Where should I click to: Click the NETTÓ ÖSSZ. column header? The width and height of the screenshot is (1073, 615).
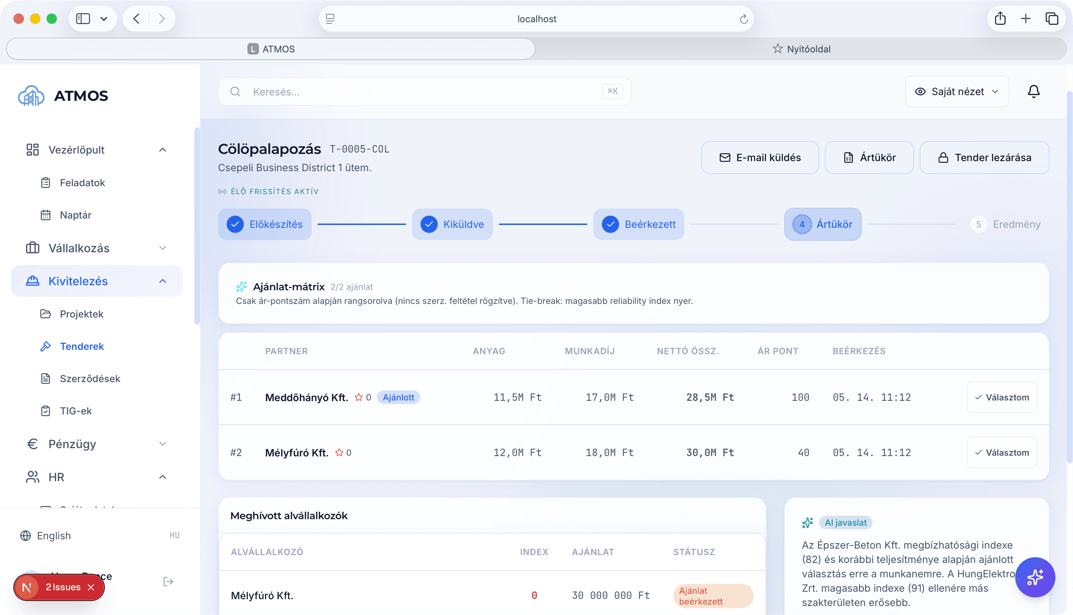coord(688,351)
